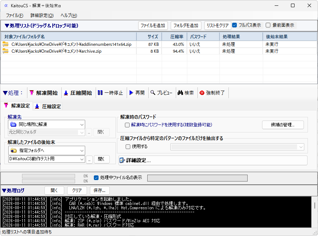Viewport: 318px width, 236px height.
Task: Sort by 処理結果 column header
Action: (x=241, y=37)
